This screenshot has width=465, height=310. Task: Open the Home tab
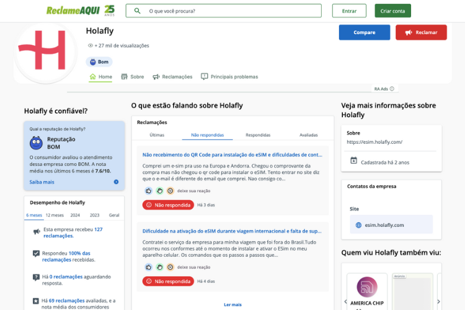(100, 77)
